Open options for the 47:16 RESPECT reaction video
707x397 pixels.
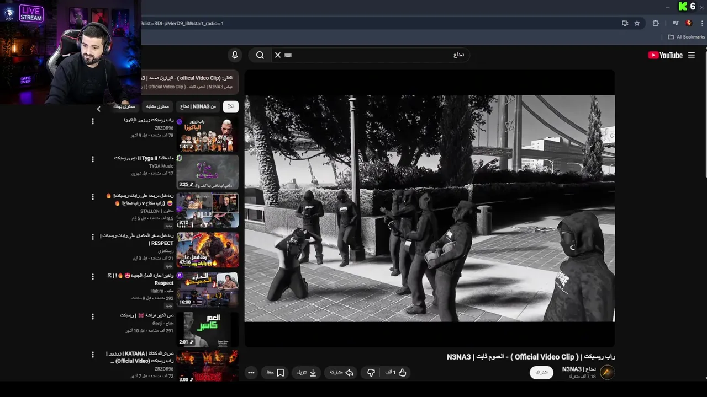(x=93, y=237)
